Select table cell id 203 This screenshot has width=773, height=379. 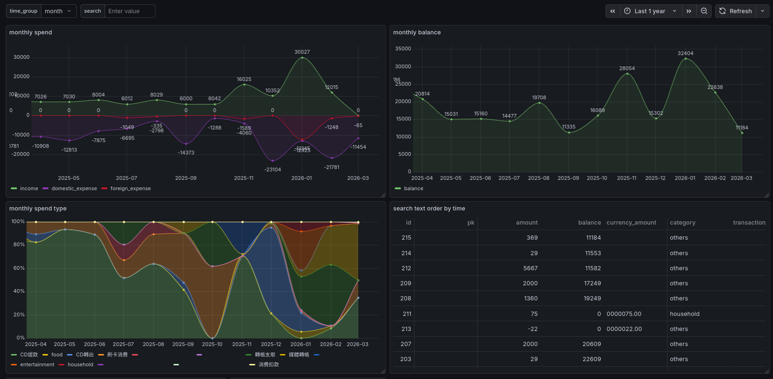point(406,359)
